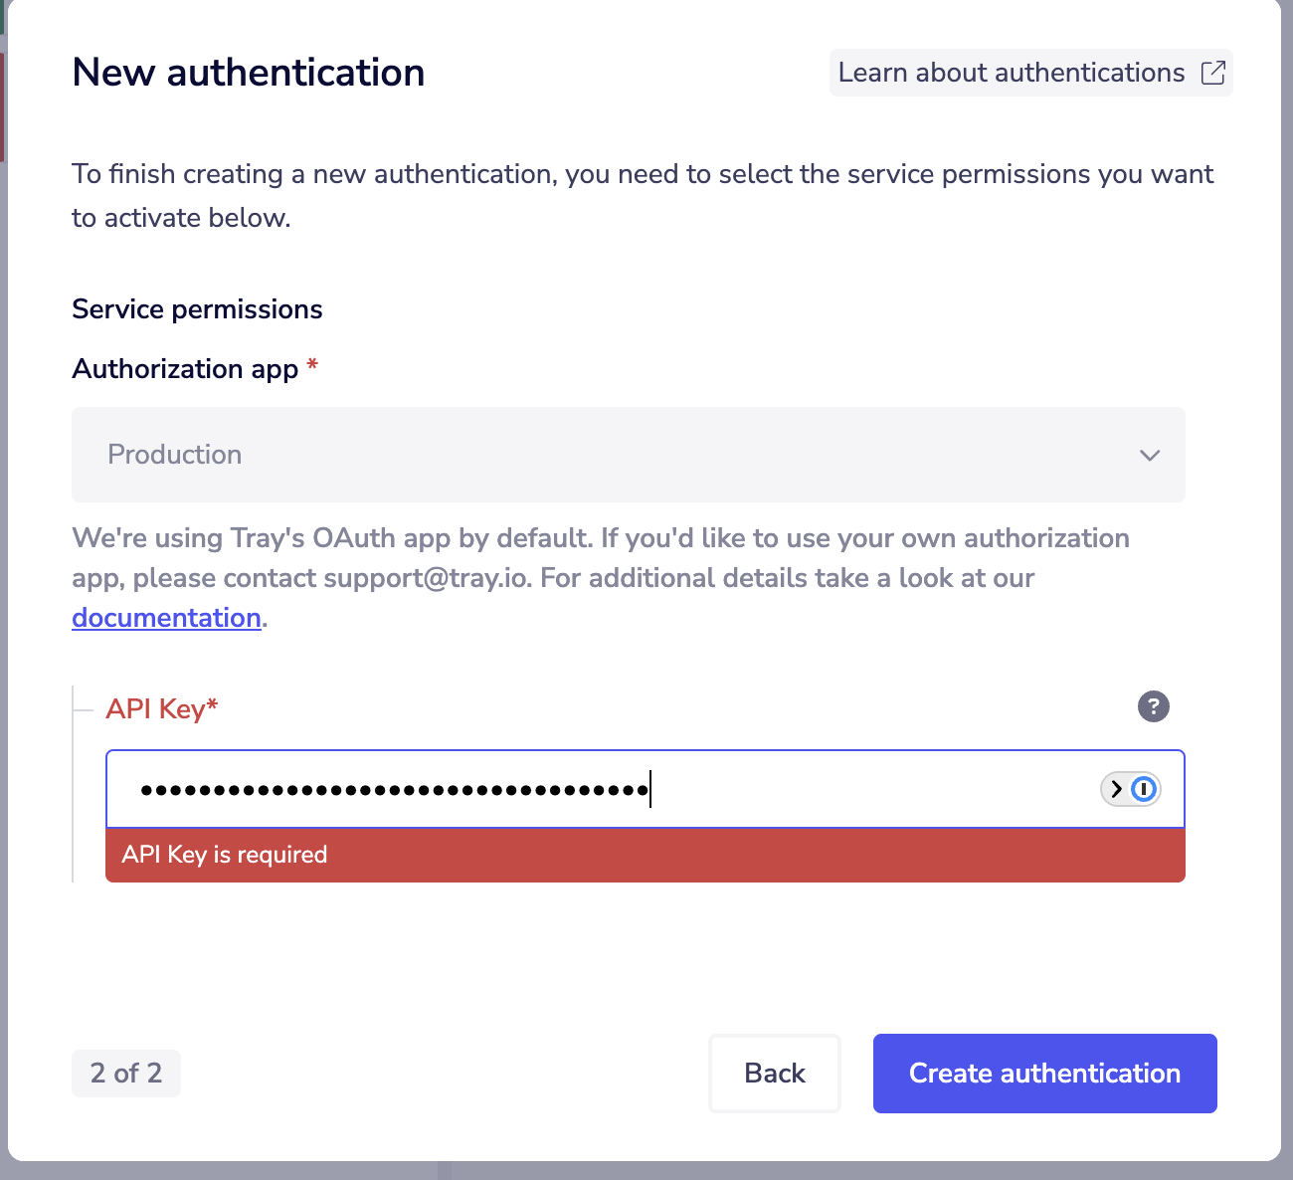Click the 1Password lock icon in the API Key field
The image size is (1293, 1180).
click(1144, 789)
